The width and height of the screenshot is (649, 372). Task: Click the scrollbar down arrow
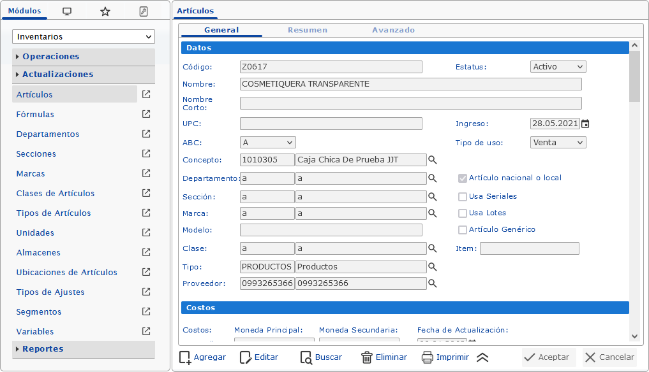coord(634,336)
